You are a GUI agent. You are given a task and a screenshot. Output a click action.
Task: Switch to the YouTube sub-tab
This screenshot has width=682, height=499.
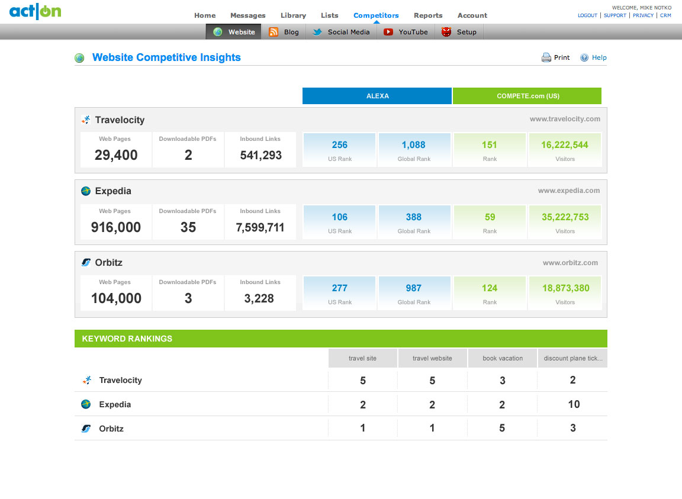point(406,32)
